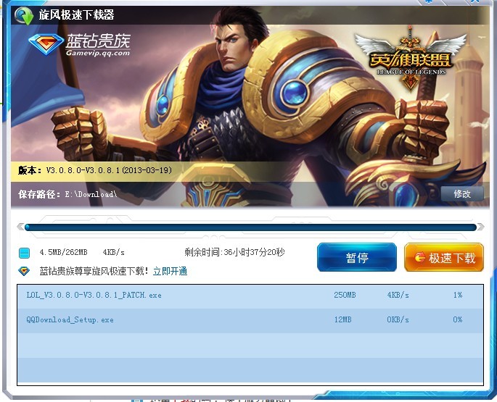Click the small blue diamond icon beside 蓝钻贵族尊享
The image size is (497, 402).
[x=24, y=271]
